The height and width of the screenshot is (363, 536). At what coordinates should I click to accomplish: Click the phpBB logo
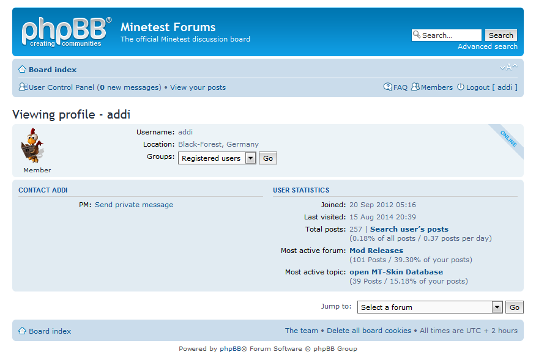(x=67, y=32)
